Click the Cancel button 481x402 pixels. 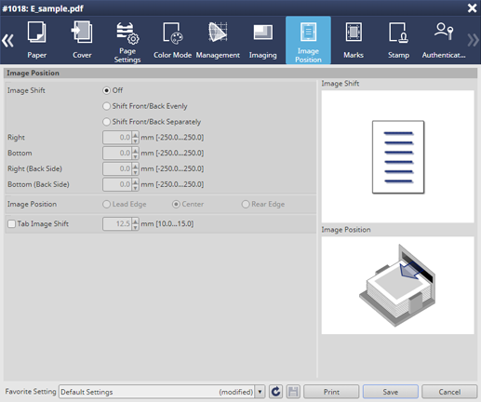pyautogui.click(x=449, y=392)
